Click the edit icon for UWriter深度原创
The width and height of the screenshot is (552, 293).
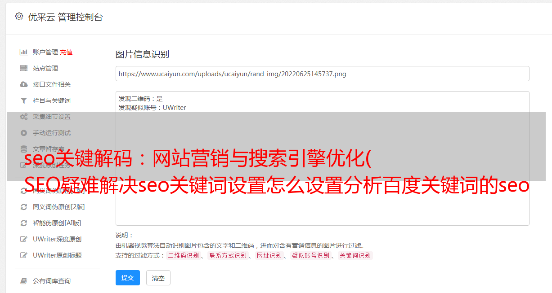pos(24,239)
